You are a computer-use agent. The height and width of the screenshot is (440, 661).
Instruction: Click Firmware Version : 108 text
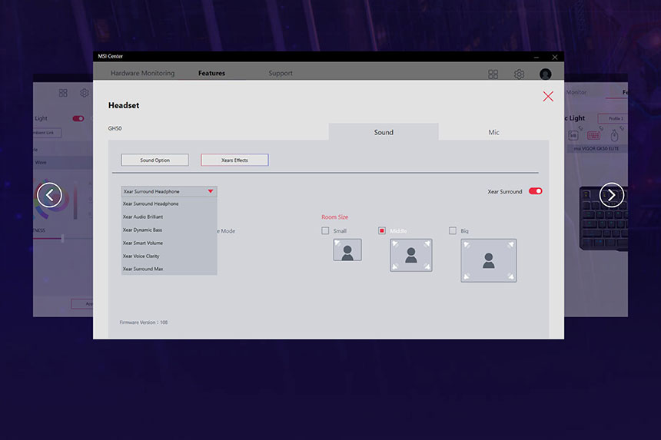point(143,323)
